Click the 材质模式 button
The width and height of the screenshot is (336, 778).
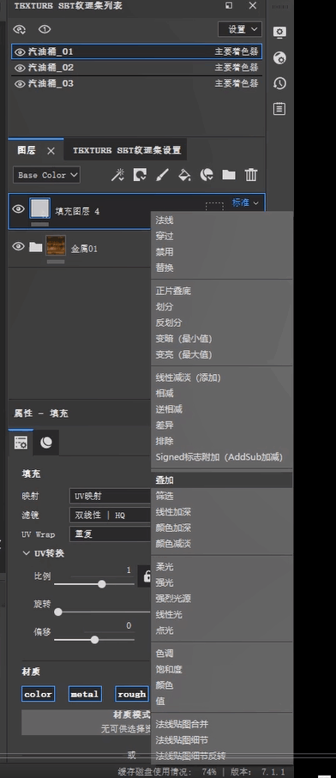87,722
